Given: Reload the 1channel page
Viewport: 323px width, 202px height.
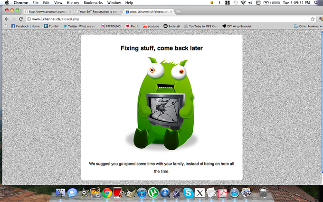Looking at the screenshot, I should click(20, 19).
